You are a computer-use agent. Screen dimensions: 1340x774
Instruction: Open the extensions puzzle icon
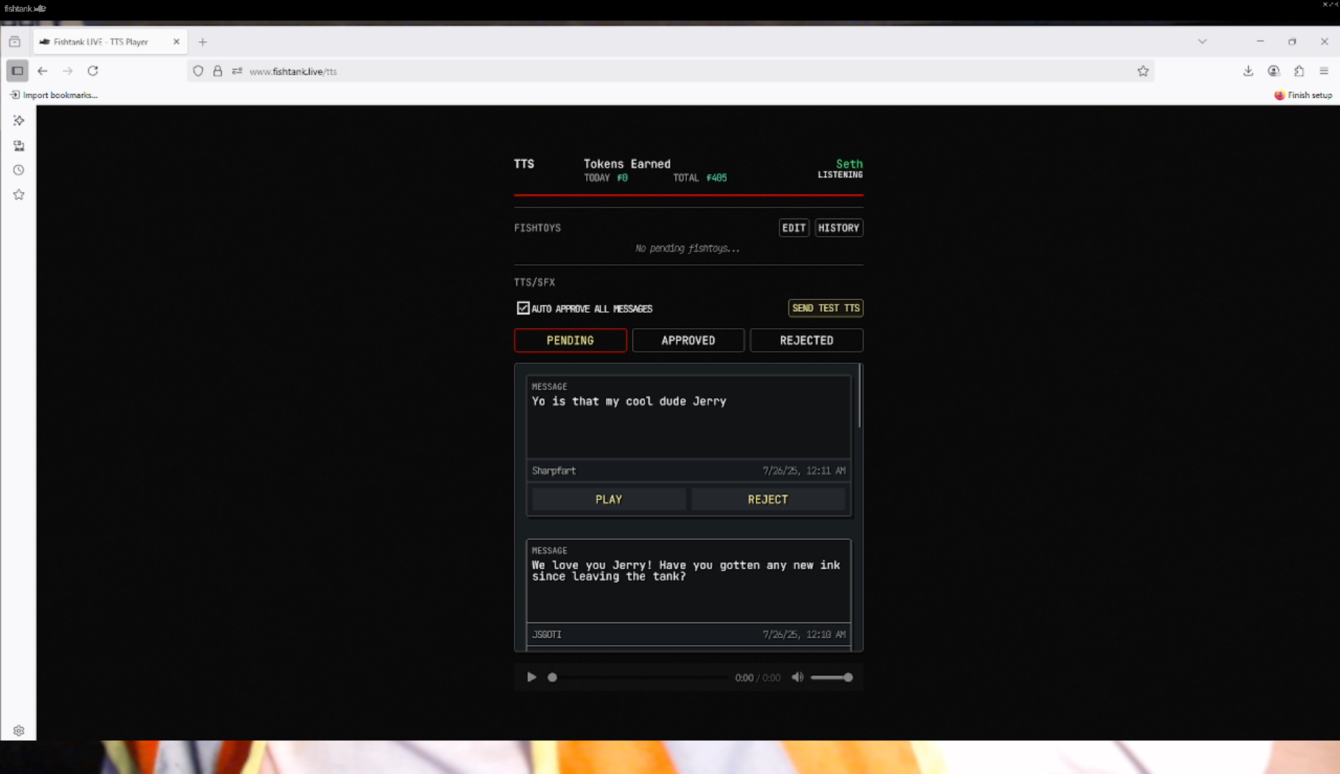pyautogui.click(x=1299, y=71)
